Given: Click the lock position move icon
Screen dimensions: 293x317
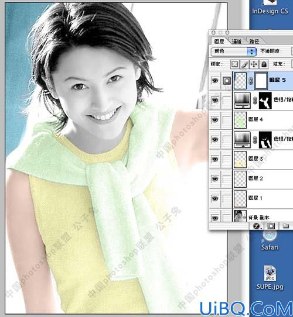Looking at the screenshot, I should click(254, 64).
